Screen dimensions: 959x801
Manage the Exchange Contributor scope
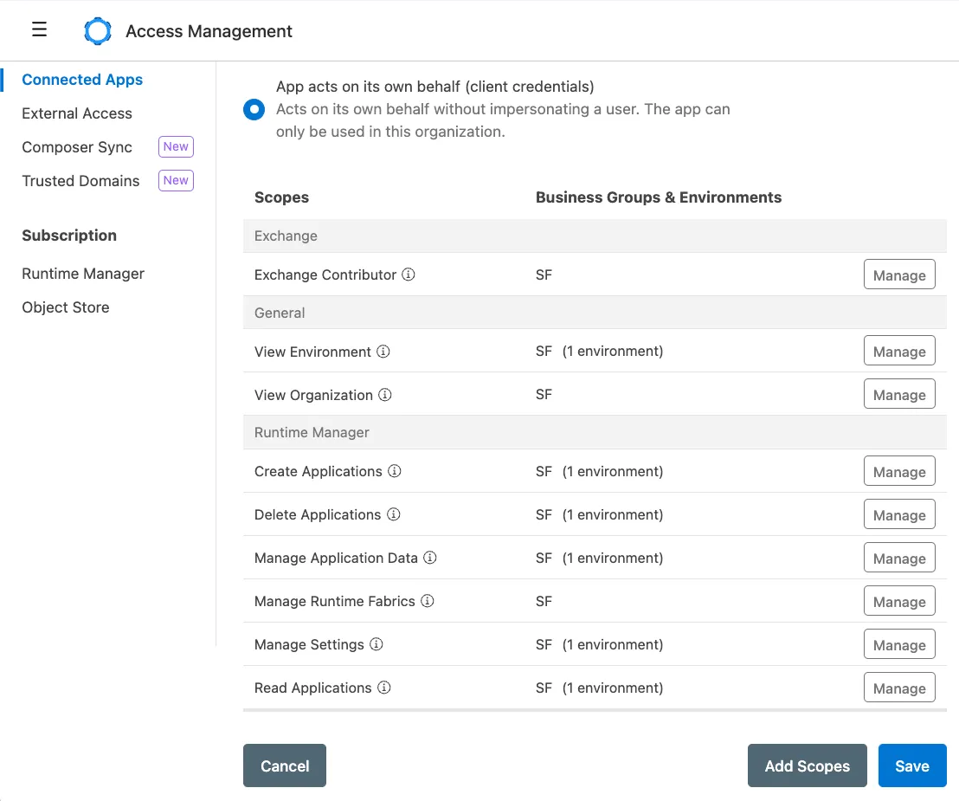point(899,275)
